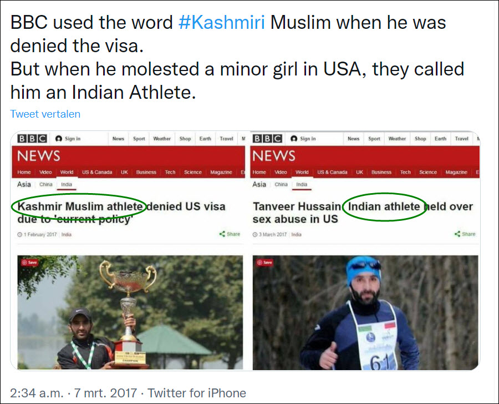Open the runner with blue cap photo

point(365,312)
